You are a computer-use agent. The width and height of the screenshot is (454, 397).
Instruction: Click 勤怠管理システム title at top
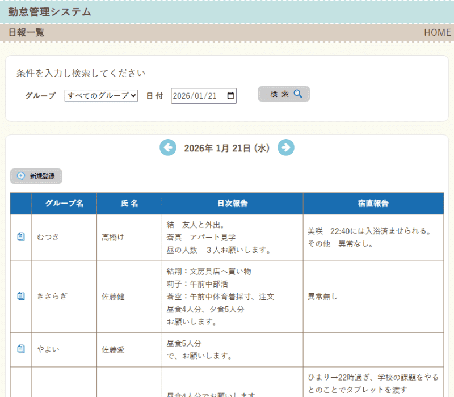49,12
